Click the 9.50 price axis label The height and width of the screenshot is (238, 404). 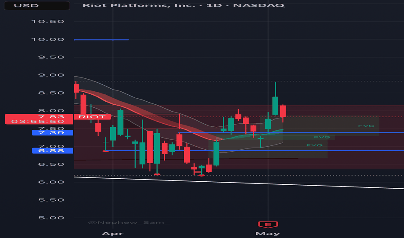(x=51, y=58)
